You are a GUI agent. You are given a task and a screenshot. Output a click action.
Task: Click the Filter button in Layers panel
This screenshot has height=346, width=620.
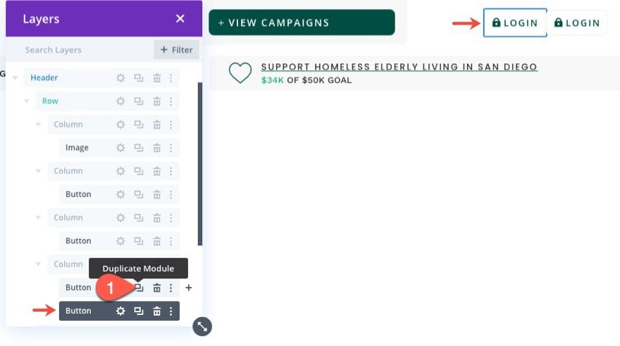pyautogui.click(x=176, y=50)
